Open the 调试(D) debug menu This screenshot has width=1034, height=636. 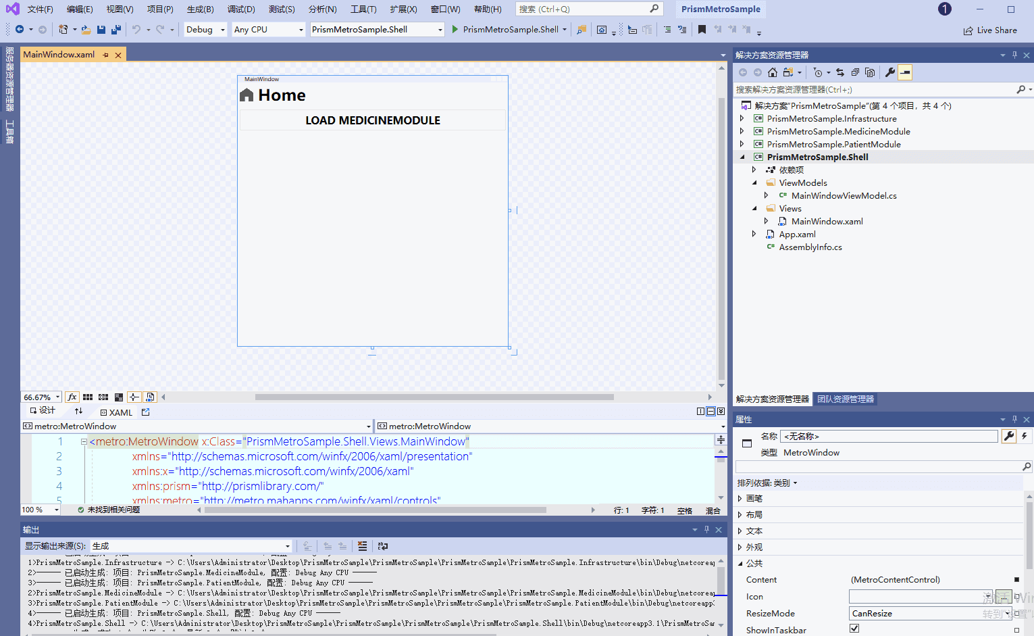(x=241, y=9)
